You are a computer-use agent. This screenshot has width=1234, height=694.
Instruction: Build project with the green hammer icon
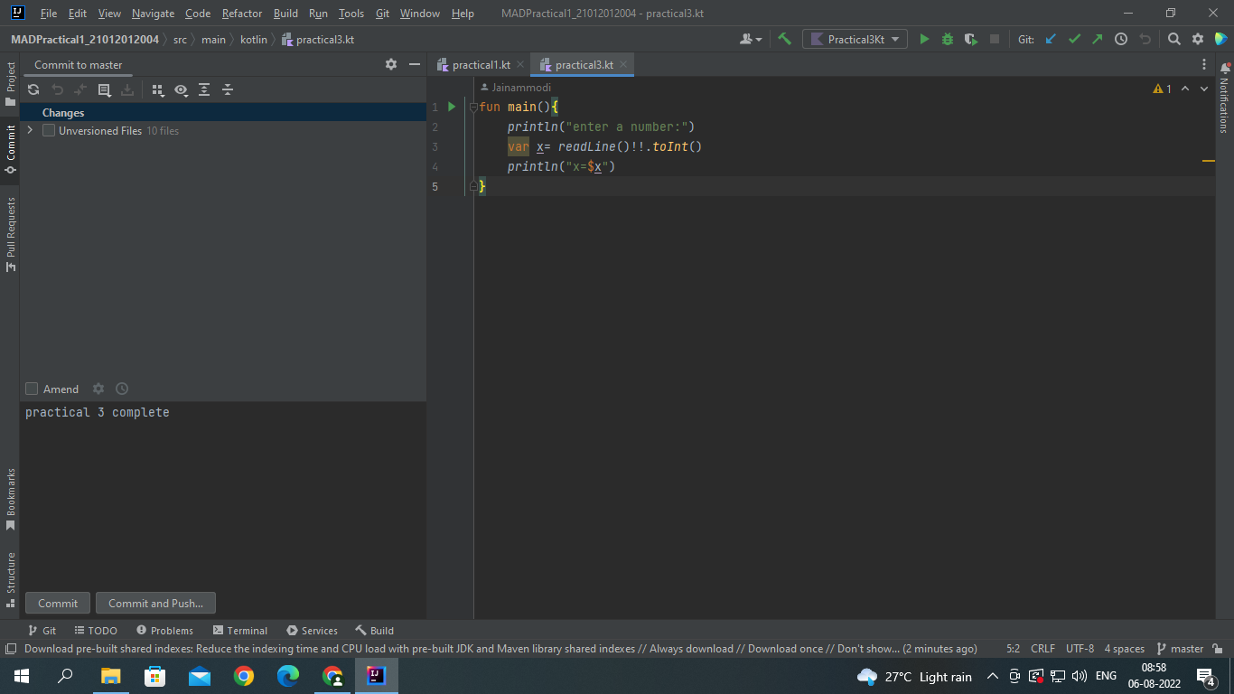click(784, 39)
